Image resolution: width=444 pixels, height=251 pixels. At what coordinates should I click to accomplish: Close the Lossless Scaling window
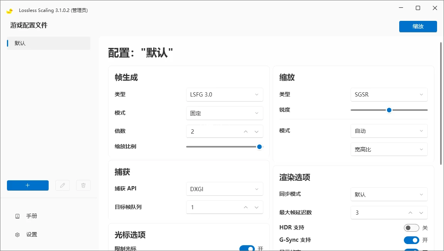(435, 8)
